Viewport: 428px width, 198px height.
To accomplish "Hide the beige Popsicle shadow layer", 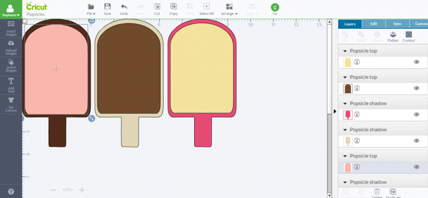I will [x=416, y=140].
